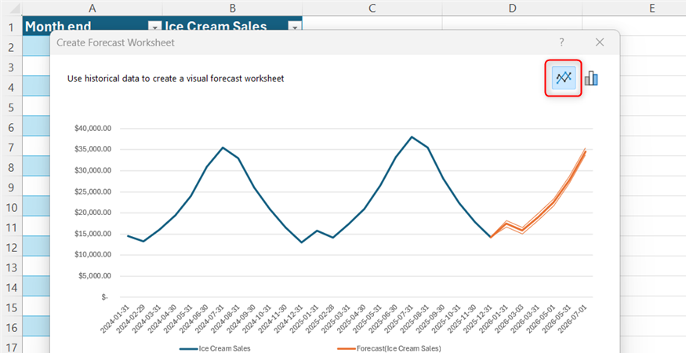Image resolution: width=686 pixels, height=353 pixels.
Task: Select row 4 header
Action: click(11, 87)
